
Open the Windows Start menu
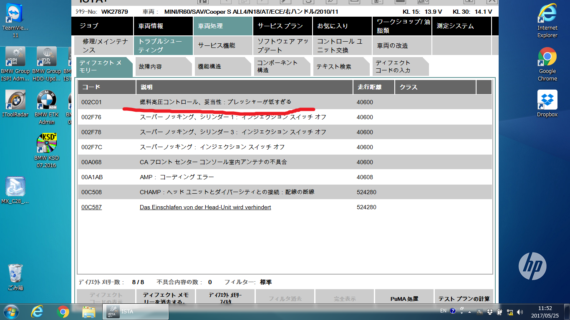[11, 311]
